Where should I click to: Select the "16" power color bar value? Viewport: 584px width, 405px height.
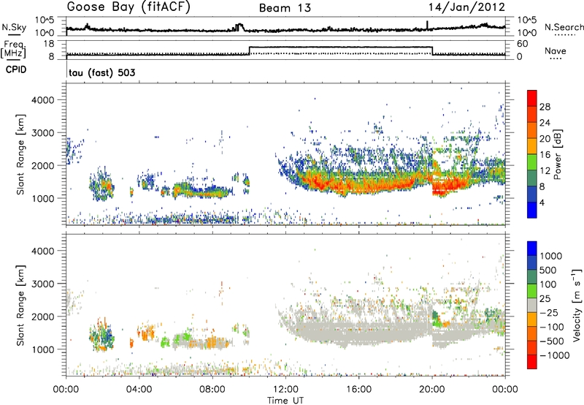(545, 155)
